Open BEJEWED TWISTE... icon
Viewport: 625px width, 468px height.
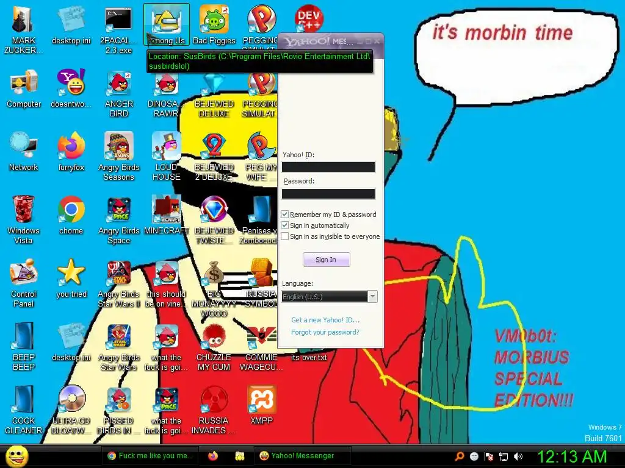coord(214,219)
